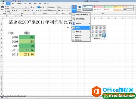Toggle Underline formatting
This screenshot has height=99, width=136.
coord(17,11)
